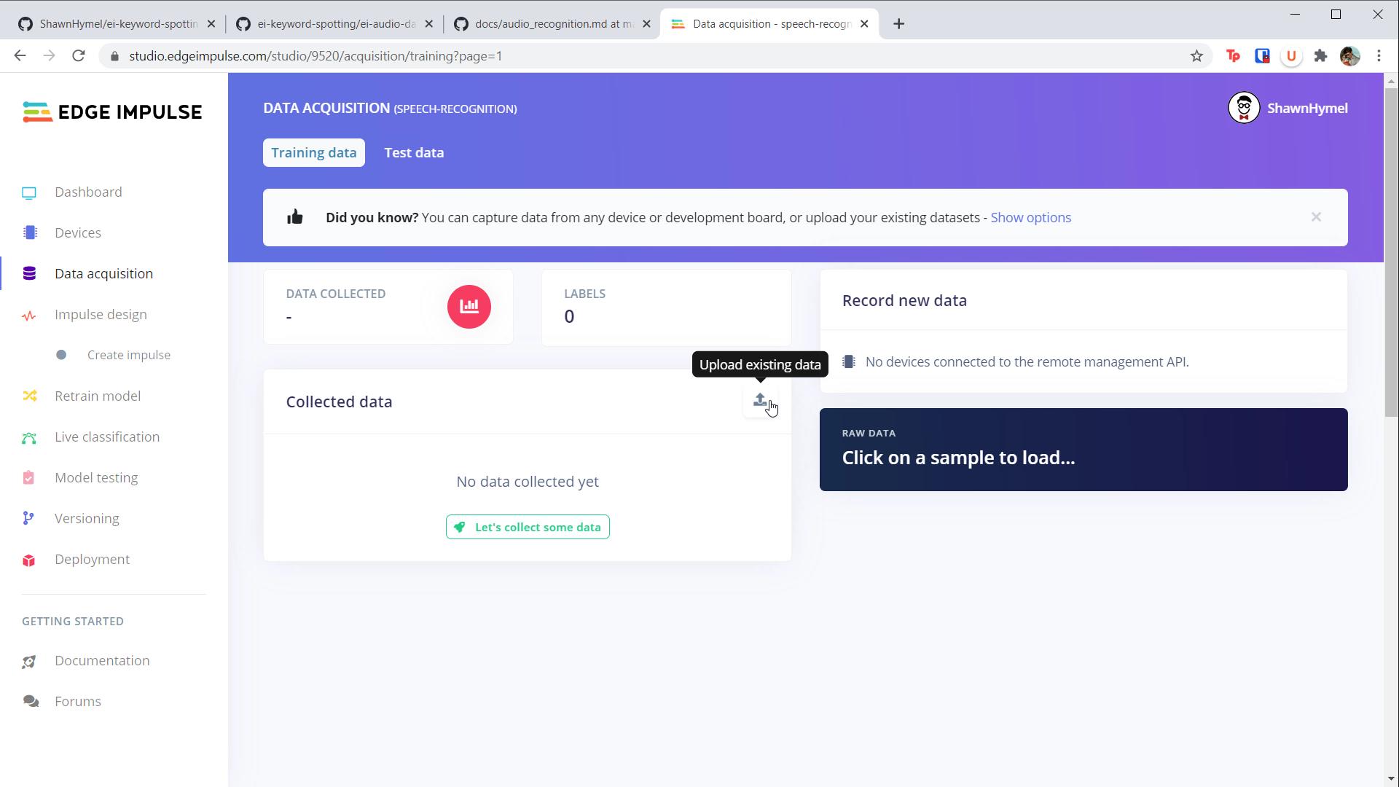
Task: Bookmark this page with star icon
Action: pos(1196,56)
